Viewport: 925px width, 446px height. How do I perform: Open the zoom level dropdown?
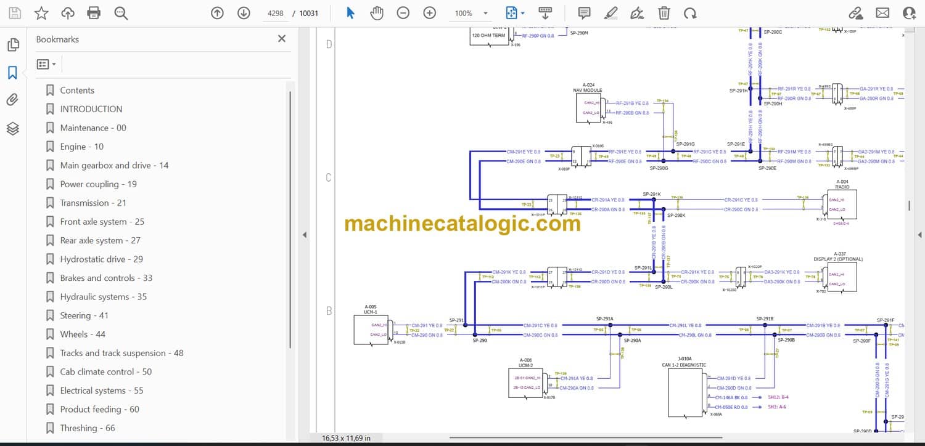[486, 13]
